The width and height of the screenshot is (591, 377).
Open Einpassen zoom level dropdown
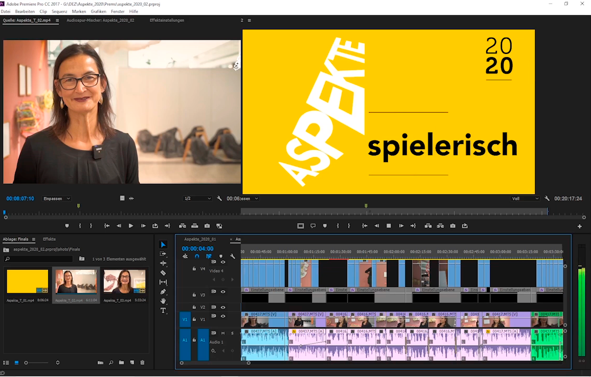(56, 198)
